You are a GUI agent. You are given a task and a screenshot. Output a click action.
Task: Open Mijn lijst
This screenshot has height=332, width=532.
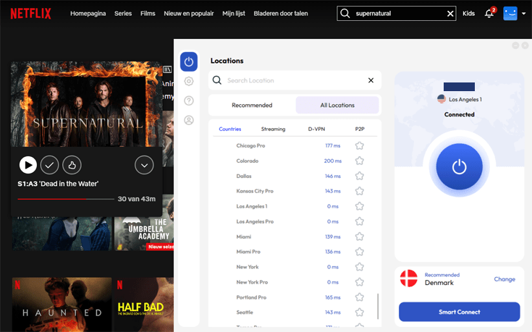233,14
